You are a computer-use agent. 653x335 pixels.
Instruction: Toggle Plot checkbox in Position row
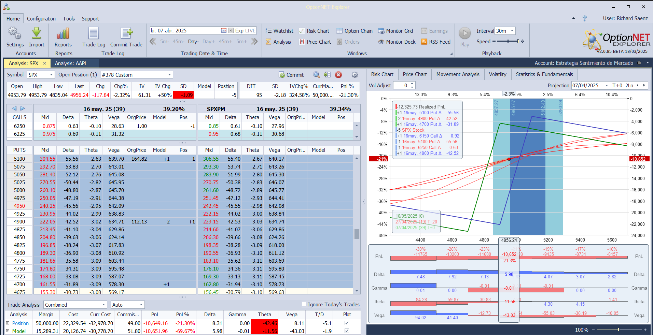pyautogui.click(x=347, y=323)
